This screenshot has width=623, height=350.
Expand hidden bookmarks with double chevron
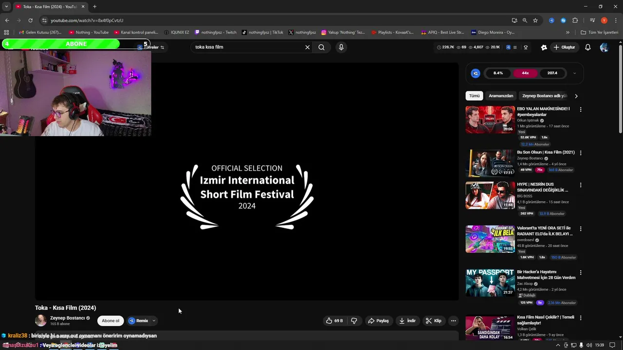tap(568, 33)
